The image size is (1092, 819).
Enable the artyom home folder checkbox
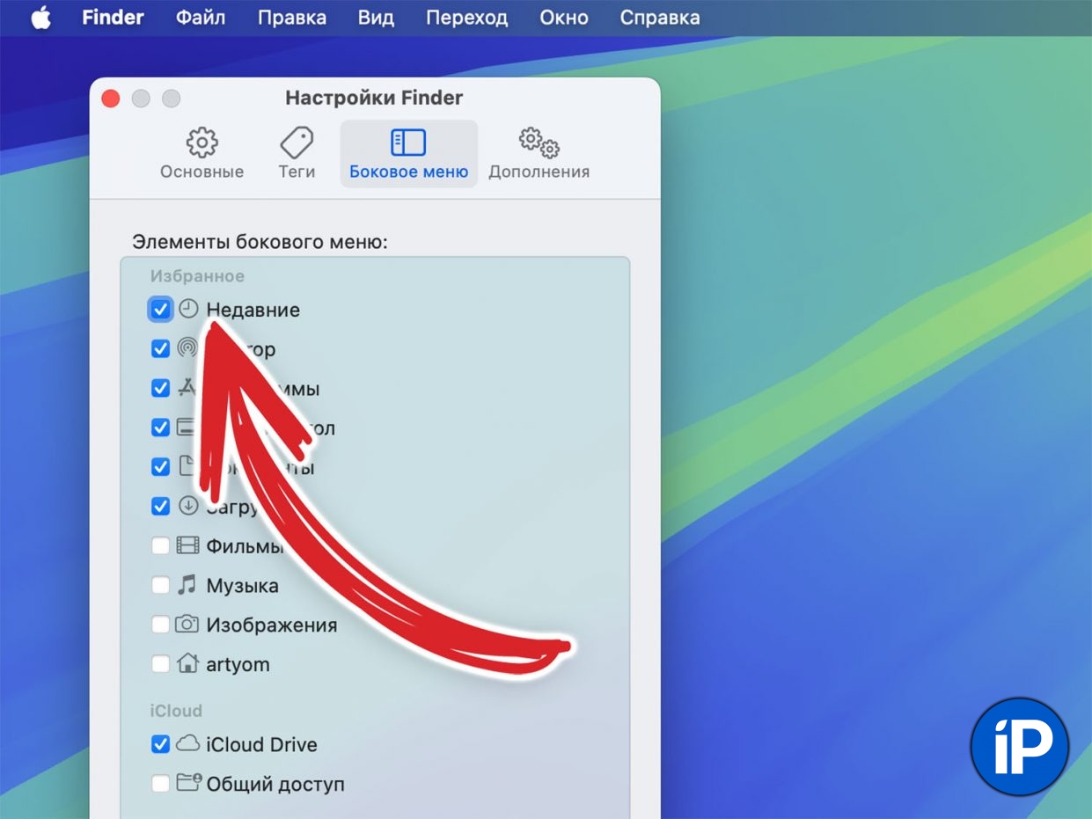pyautogui.click(x=160, y=664)
